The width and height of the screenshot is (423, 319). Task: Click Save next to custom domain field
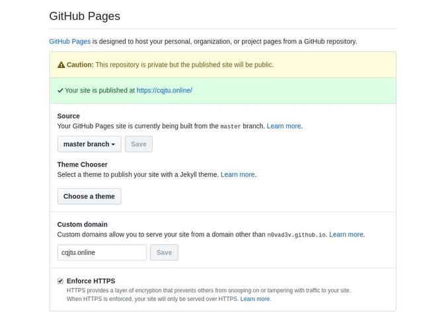click(x=164, y=252)
